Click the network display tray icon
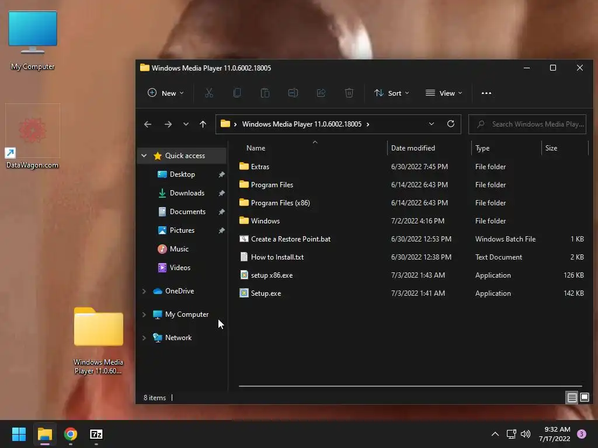The height and width of the screenshot is (448, 598). tap(511, 434)
